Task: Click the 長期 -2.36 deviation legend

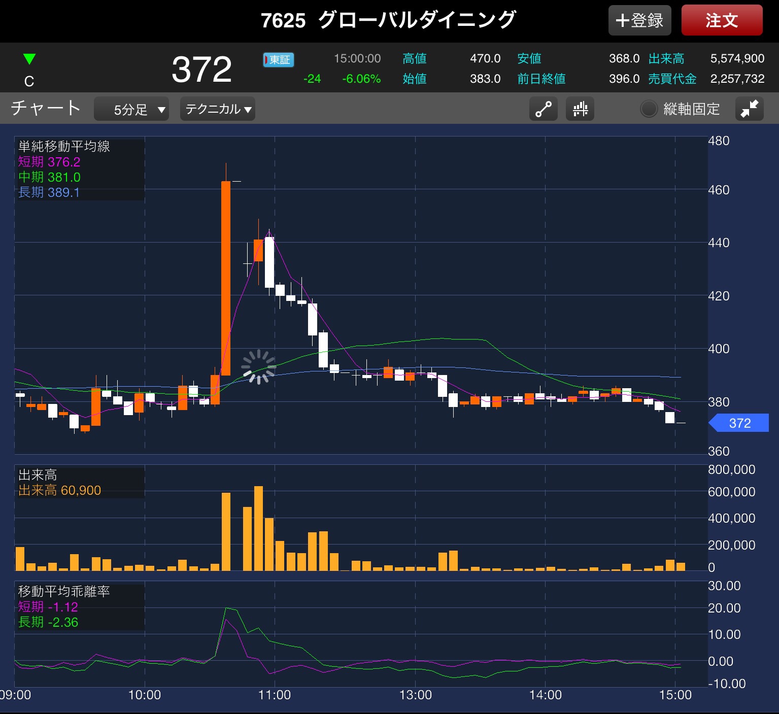Action: (48, 622)
